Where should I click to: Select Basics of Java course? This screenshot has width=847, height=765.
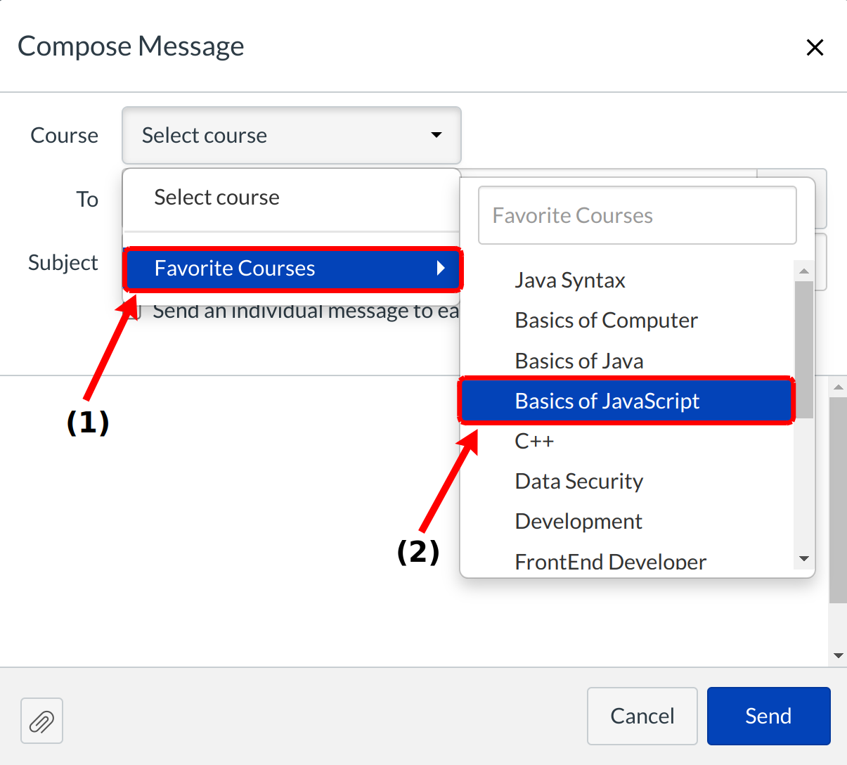coord(579,361)
